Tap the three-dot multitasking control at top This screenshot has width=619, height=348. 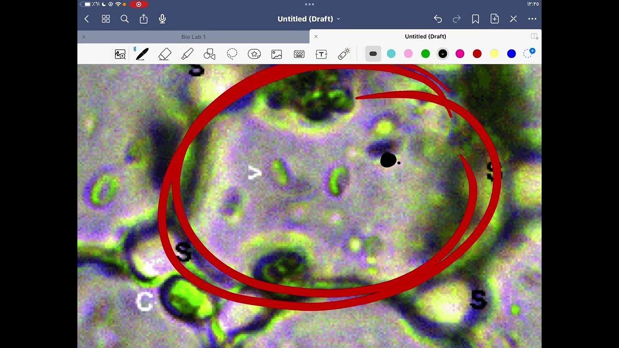[309, 4]
